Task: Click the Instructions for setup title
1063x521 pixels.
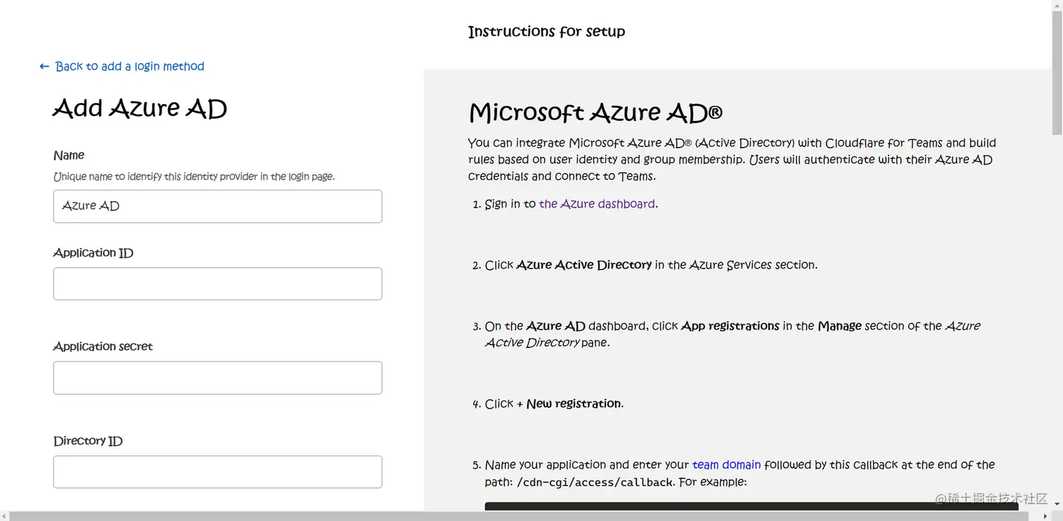Action: 546,32
